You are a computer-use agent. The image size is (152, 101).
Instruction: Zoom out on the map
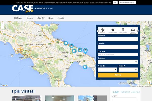3,27
